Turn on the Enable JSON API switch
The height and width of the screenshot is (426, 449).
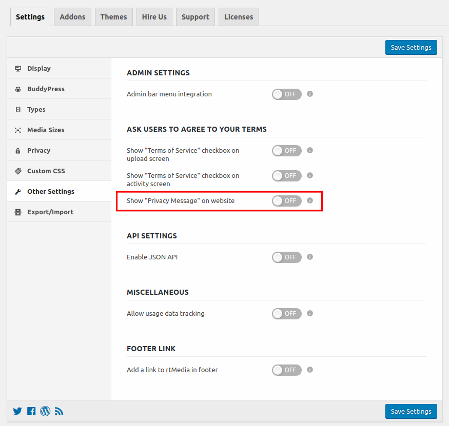coord(286,257)
